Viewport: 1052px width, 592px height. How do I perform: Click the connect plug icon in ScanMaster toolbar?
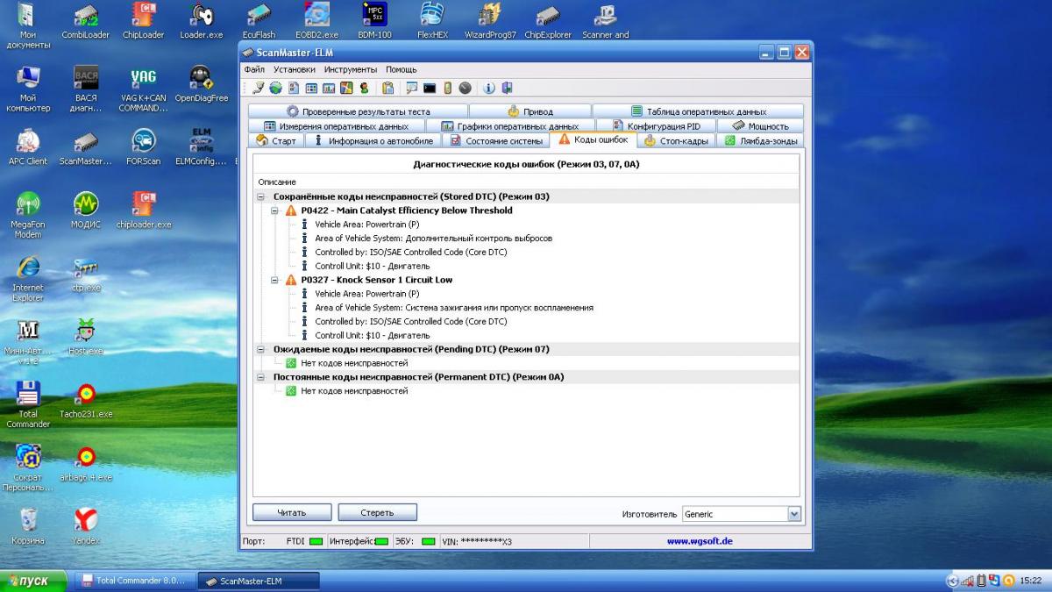tap(258, 88)
